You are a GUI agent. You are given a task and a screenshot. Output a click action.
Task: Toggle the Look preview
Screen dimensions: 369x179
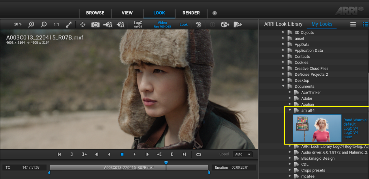(184, 25)
